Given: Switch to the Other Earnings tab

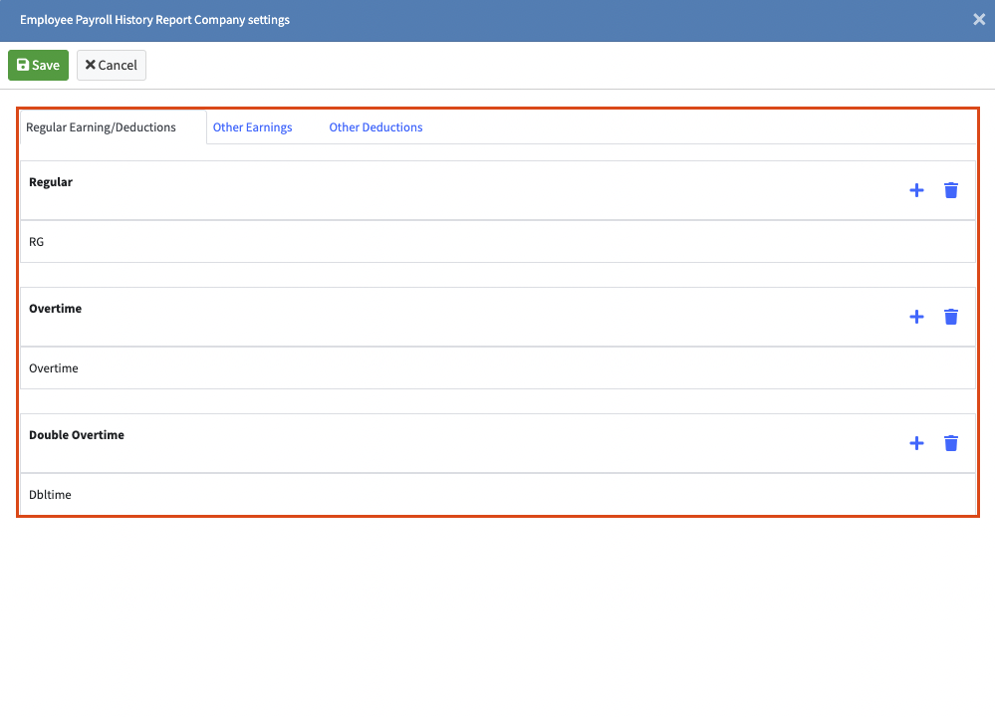Looking at the screenshot, I should point(252,127).
